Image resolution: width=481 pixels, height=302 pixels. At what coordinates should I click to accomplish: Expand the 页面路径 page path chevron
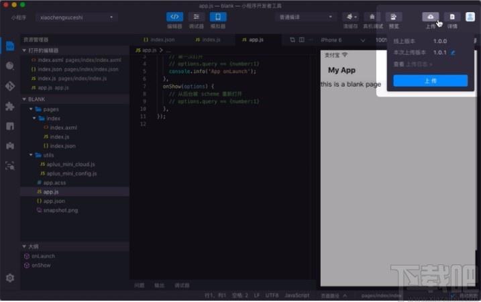coord(345,295)
